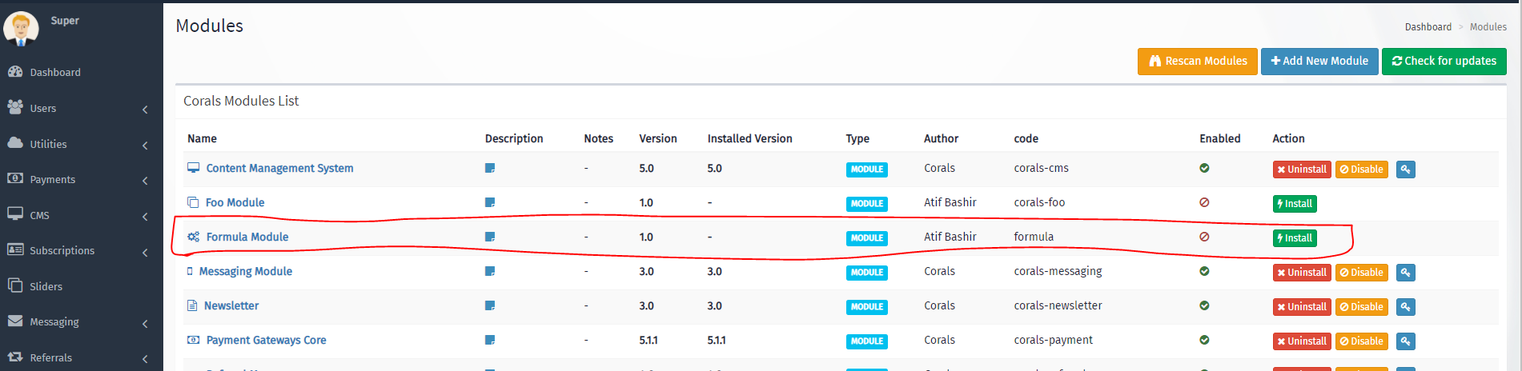Click the key icon in Messaging Module row
This screenshot has height=371, width=1522.
pos(1405,273)
